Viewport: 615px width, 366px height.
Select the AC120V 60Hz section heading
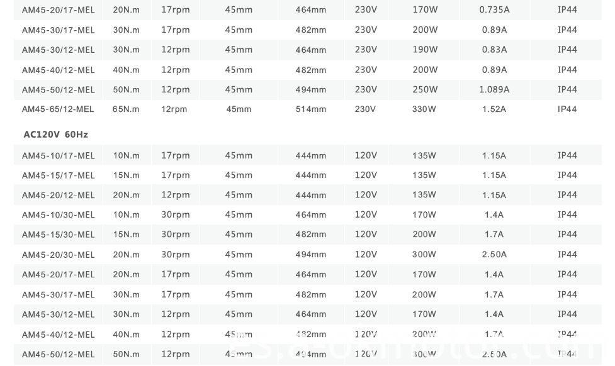(x=56, y=135)
